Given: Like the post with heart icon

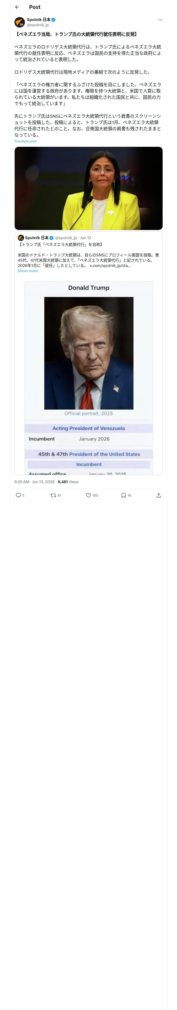Looking at the screenshot, I should 89,495.
